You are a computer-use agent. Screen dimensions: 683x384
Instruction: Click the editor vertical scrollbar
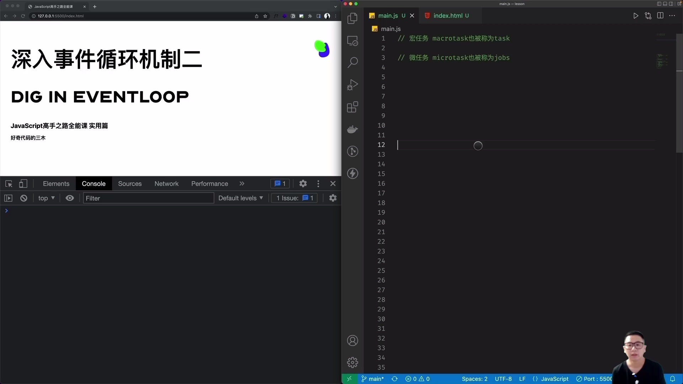tap(679, 92)
